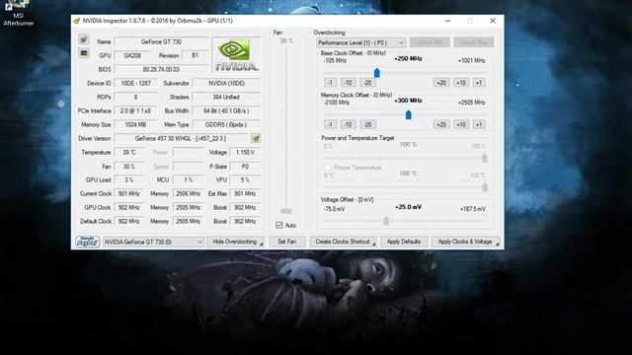Click the Hide Overclocking button
This screenshot has width=632, height=355.
point(235,242)
